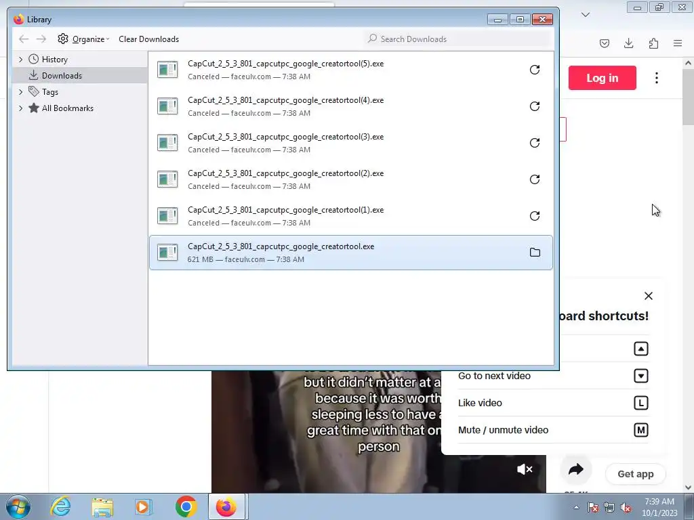Viewport: 694px width, 520px height.
Task: Open the three-dot more options menu
Action: (x=656, y=78)
